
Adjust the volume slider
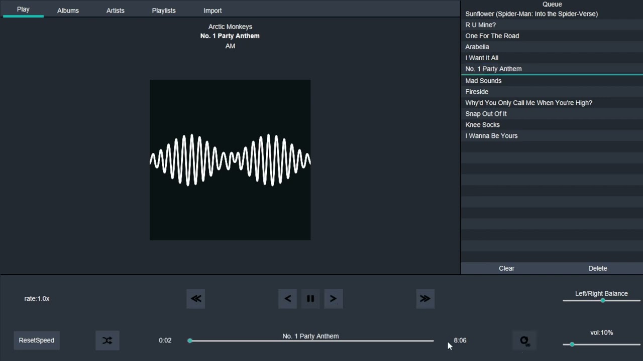pos(602,344)
